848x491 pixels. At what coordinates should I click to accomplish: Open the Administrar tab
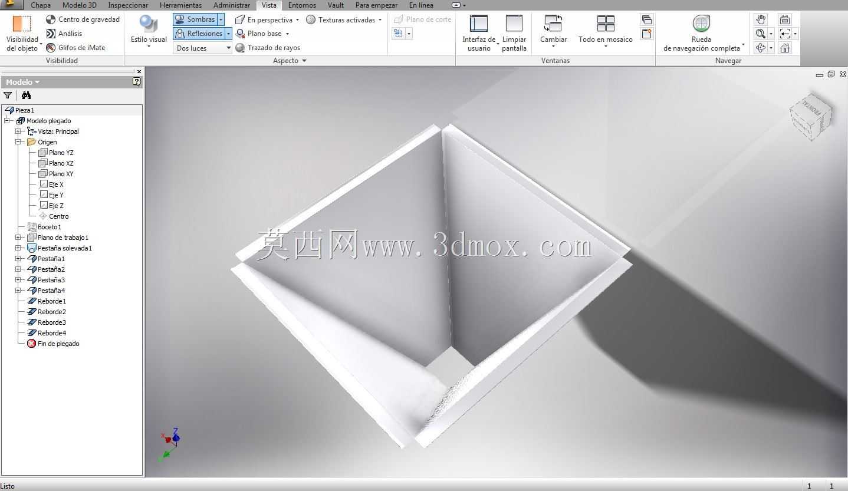tap(232, 5)
